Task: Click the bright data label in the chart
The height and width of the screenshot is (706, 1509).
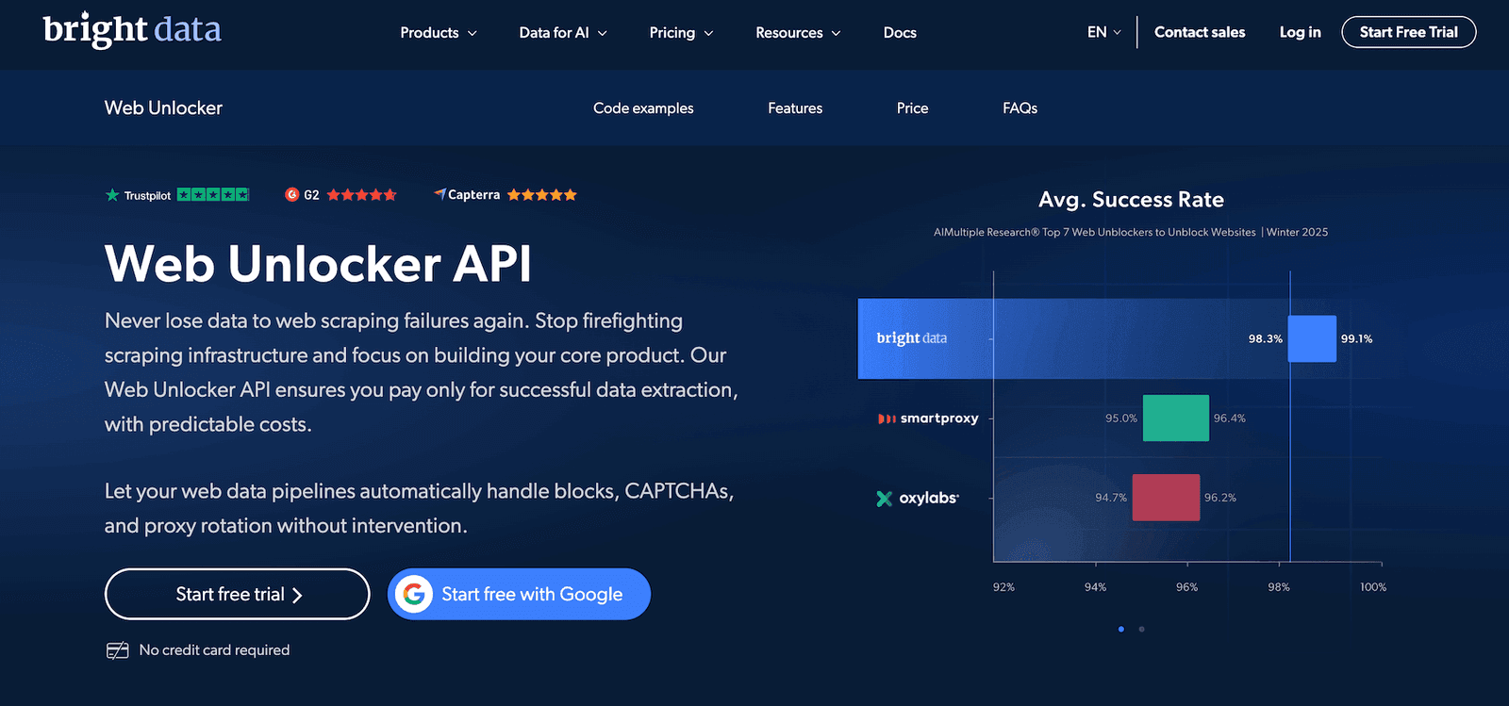Action: tap(911, 338)
